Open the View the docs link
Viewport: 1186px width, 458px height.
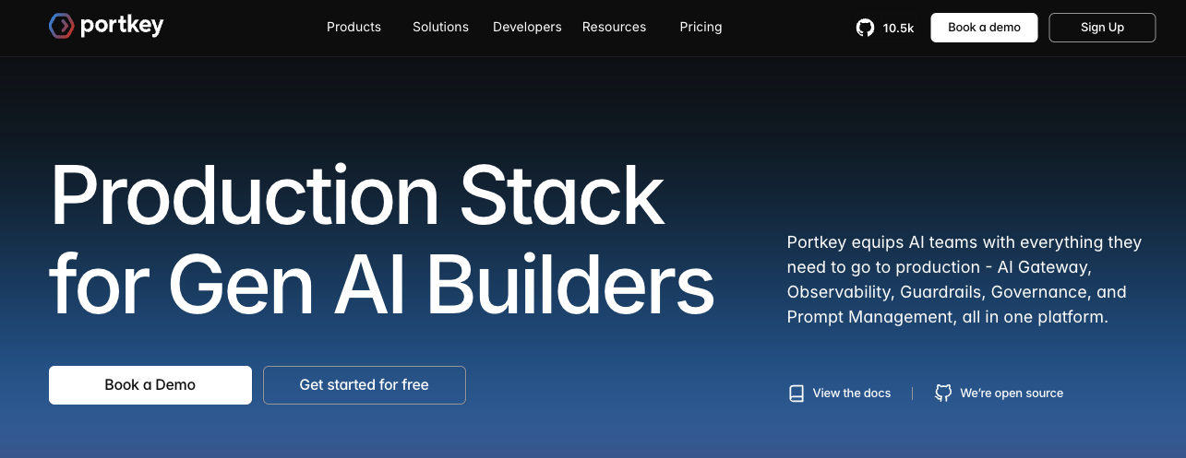851,393
